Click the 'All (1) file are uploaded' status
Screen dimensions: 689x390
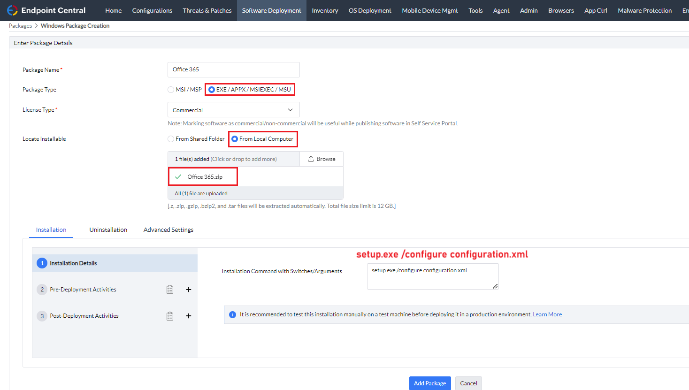[x=201, y=193]
